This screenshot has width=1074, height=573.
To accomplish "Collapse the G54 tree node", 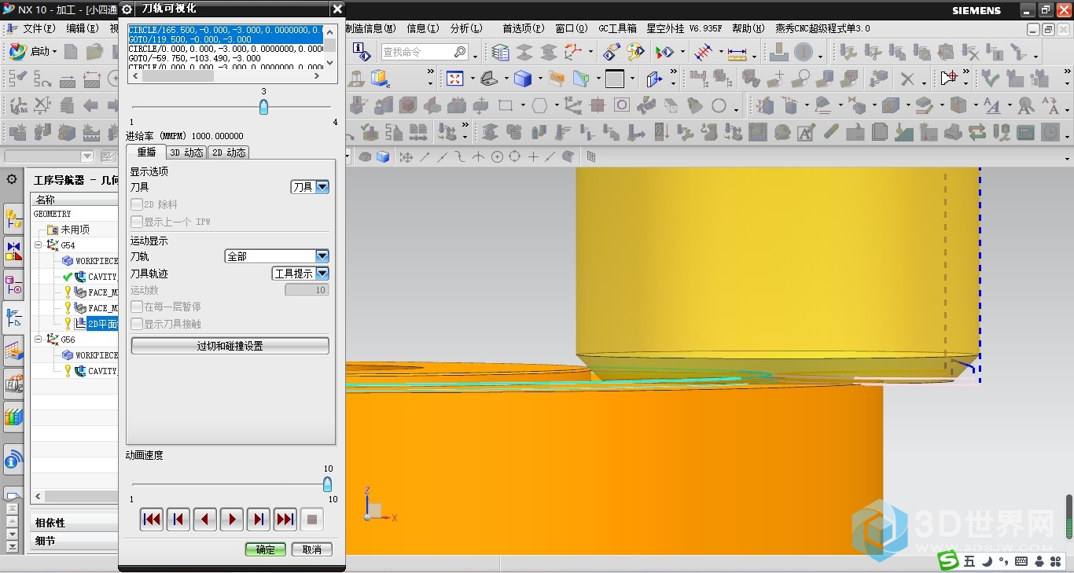I will [39, 245].
